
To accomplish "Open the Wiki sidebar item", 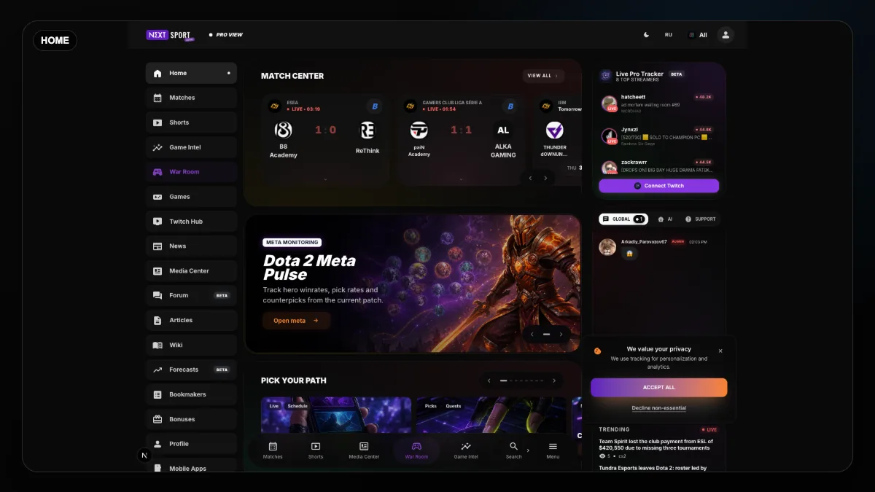I will coord(191,345).
